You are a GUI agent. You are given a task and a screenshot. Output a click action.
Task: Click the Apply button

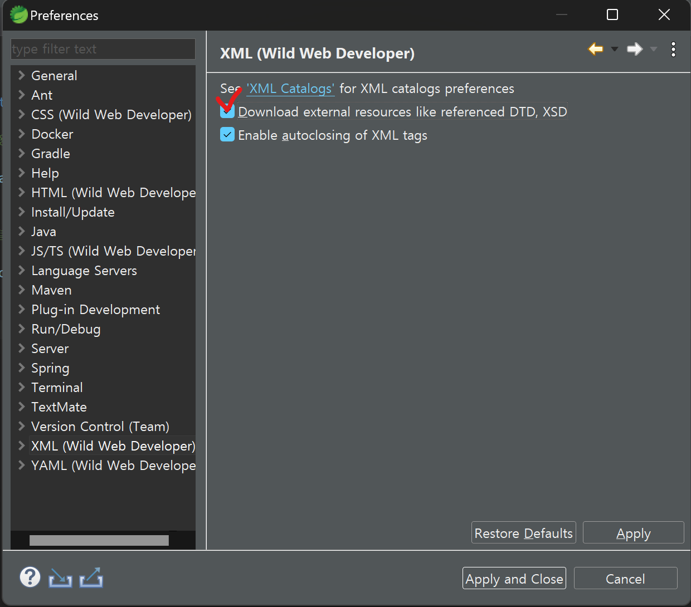634,533
